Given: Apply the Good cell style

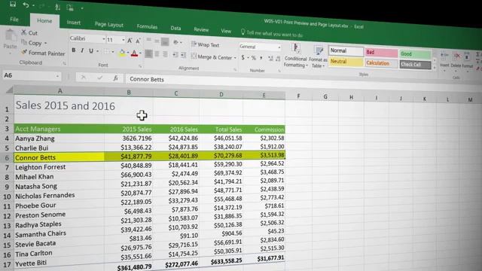Looking at the screenshot, I should [415, 54].
